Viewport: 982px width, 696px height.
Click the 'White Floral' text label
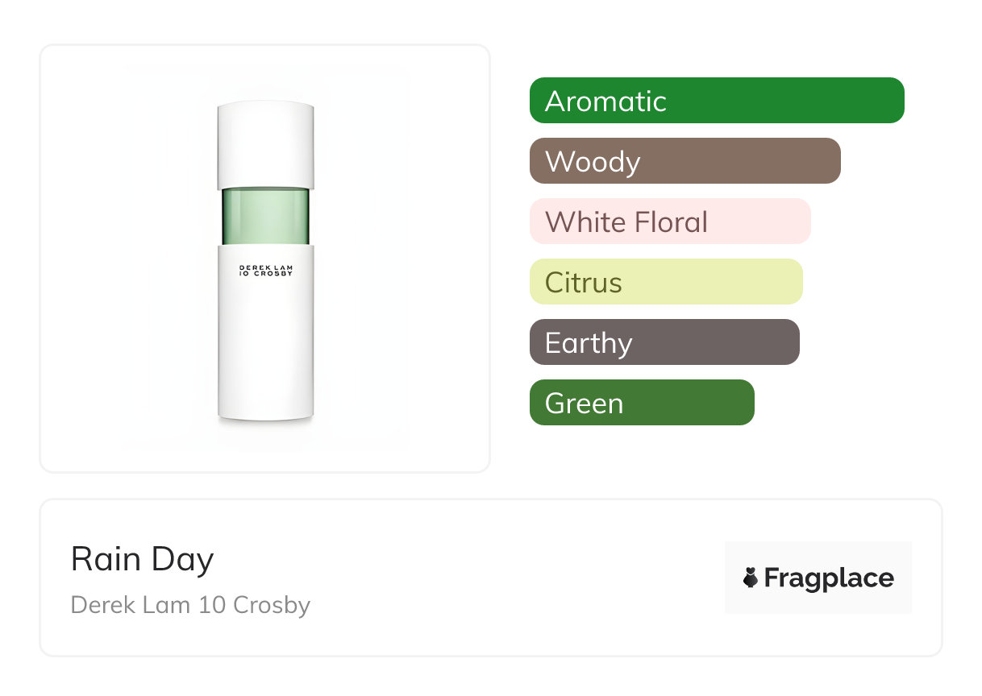(626, 222)
